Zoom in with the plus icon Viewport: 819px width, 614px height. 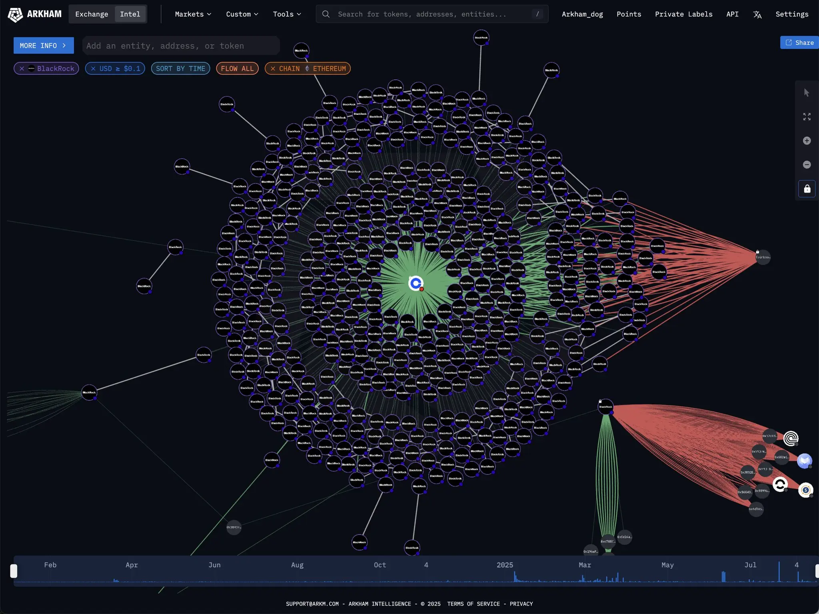[x=807, y=140]
